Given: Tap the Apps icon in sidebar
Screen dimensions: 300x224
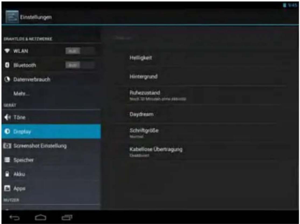Looking at the screenshot, I should pyautogui.click(x=7, y=188).
